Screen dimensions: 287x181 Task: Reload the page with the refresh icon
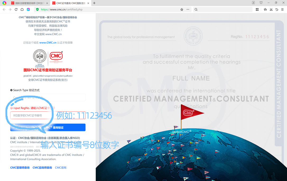16,9
